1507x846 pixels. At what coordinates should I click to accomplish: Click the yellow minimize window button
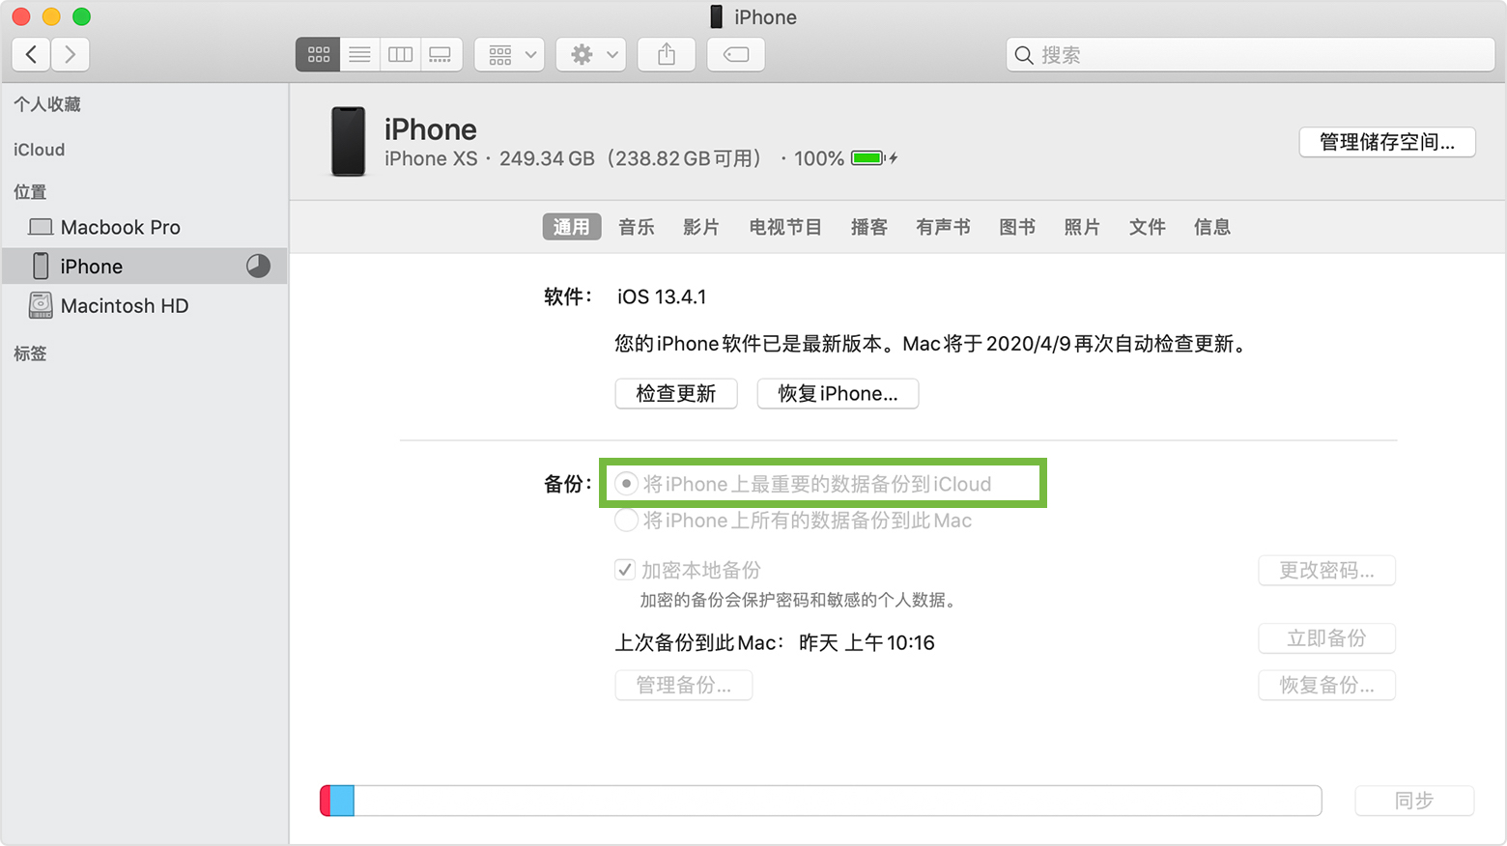pos(51,16)
